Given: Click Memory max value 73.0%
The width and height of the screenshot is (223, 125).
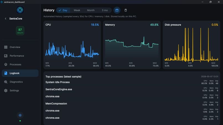Looking at the screenshot, I should (x=155, y=66).
